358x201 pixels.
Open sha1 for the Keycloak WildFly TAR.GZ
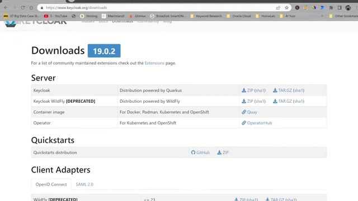pos(299,101)
